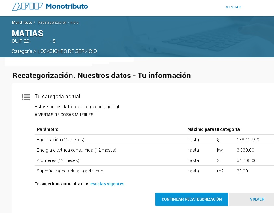Image resolution: width=274 pixels, height=213 pixels.
Task: Click the CUIT 20- number text
Action: coord(33,41)
